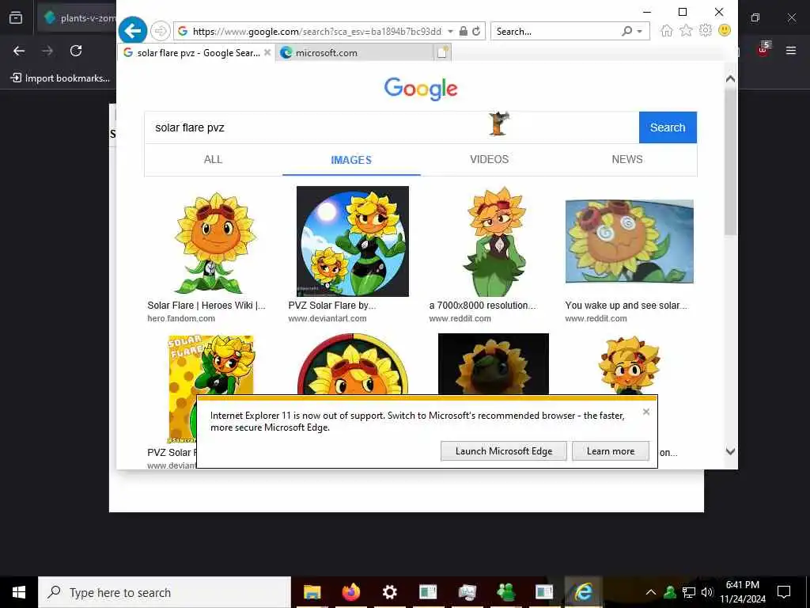Click Launch Microsoft Edge button

click(x=504, y=450)
